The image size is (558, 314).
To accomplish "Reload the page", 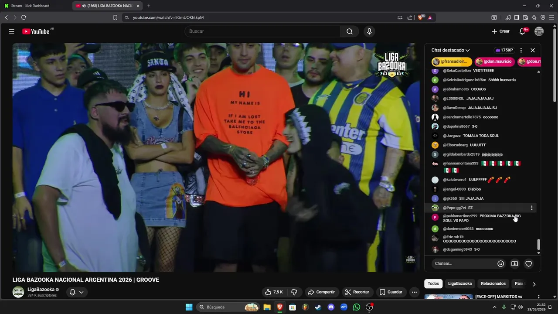I will 24,17.
